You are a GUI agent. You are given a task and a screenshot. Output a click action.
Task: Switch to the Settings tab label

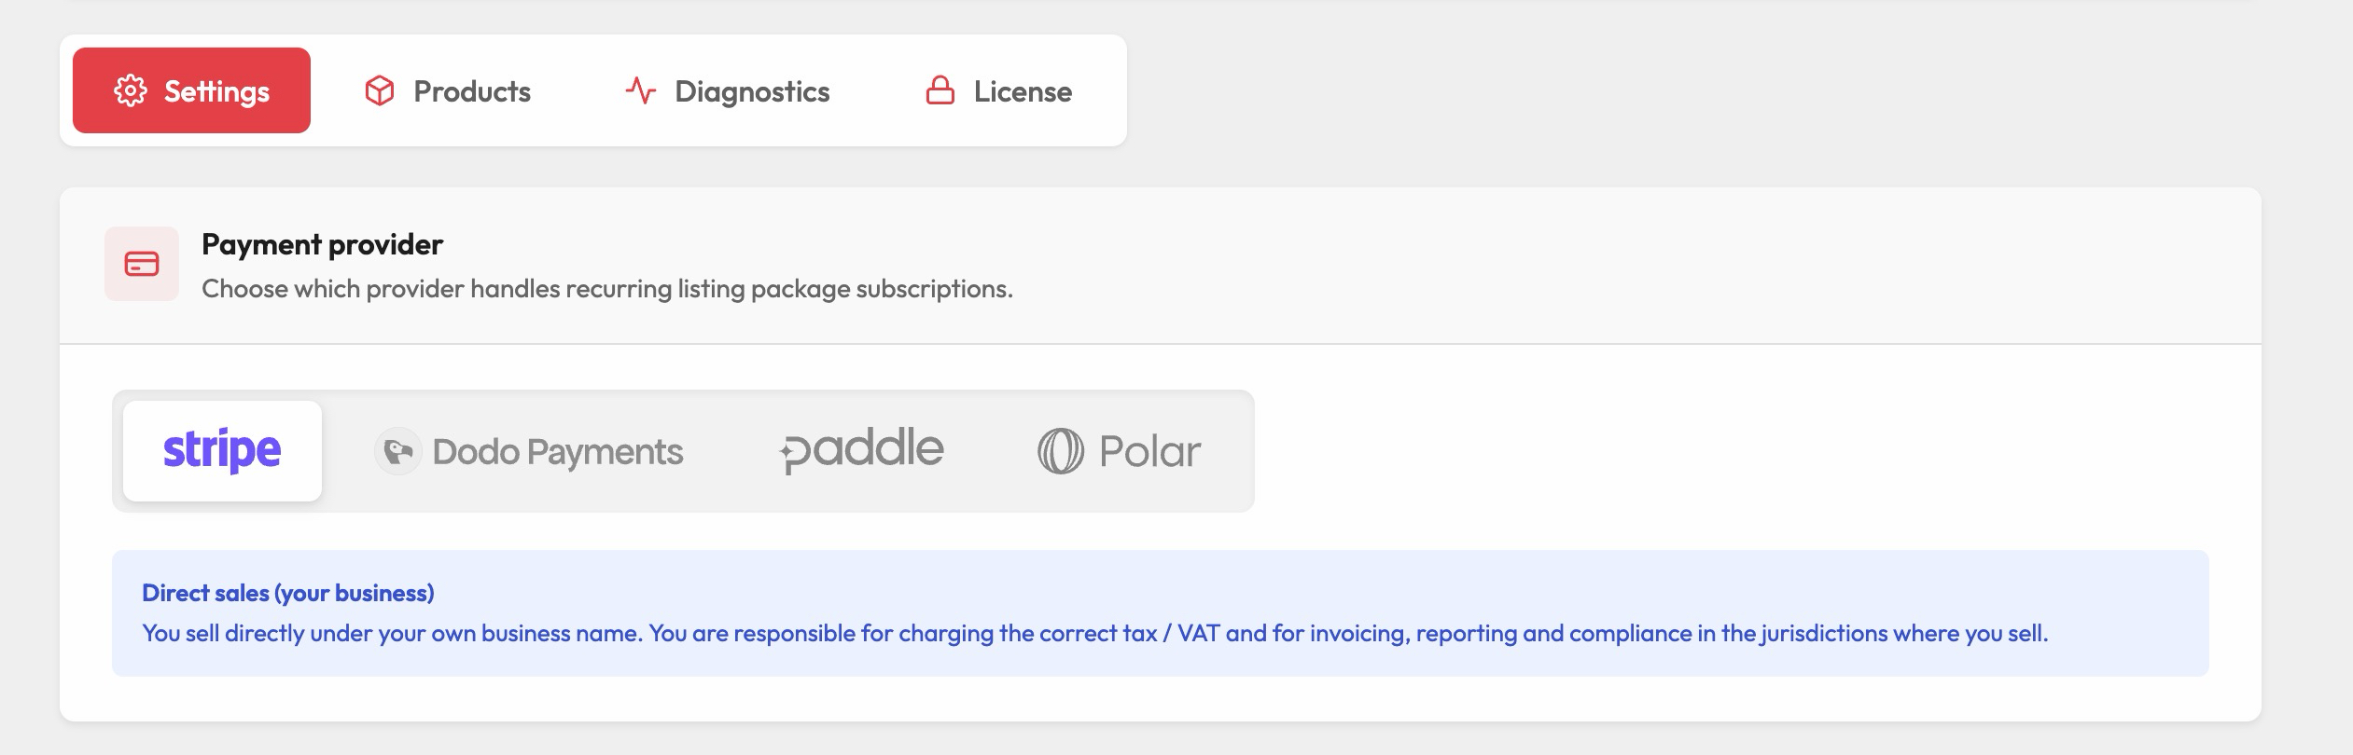216,91
